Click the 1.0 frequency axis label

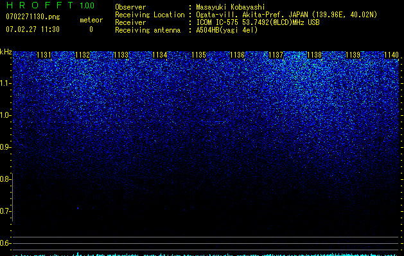(x=6, y=115)
